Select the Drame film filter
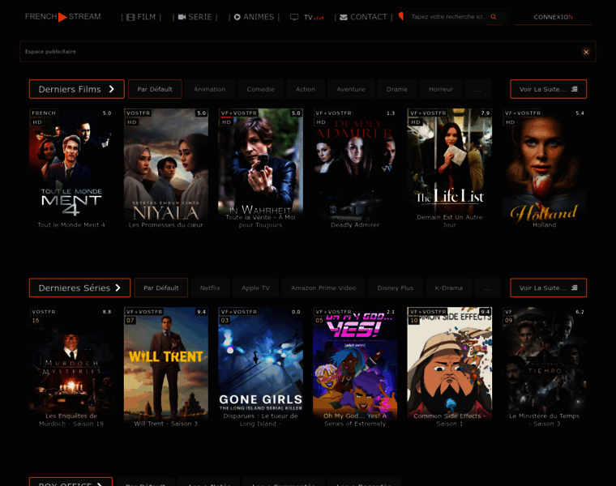Viewport: 616px width, 486px height. coord(397,89)
